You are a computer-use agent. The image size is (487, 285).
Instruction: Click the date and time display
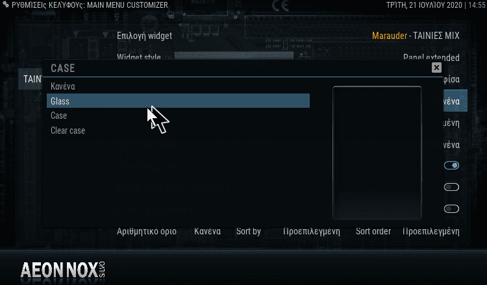pos(436,5)
